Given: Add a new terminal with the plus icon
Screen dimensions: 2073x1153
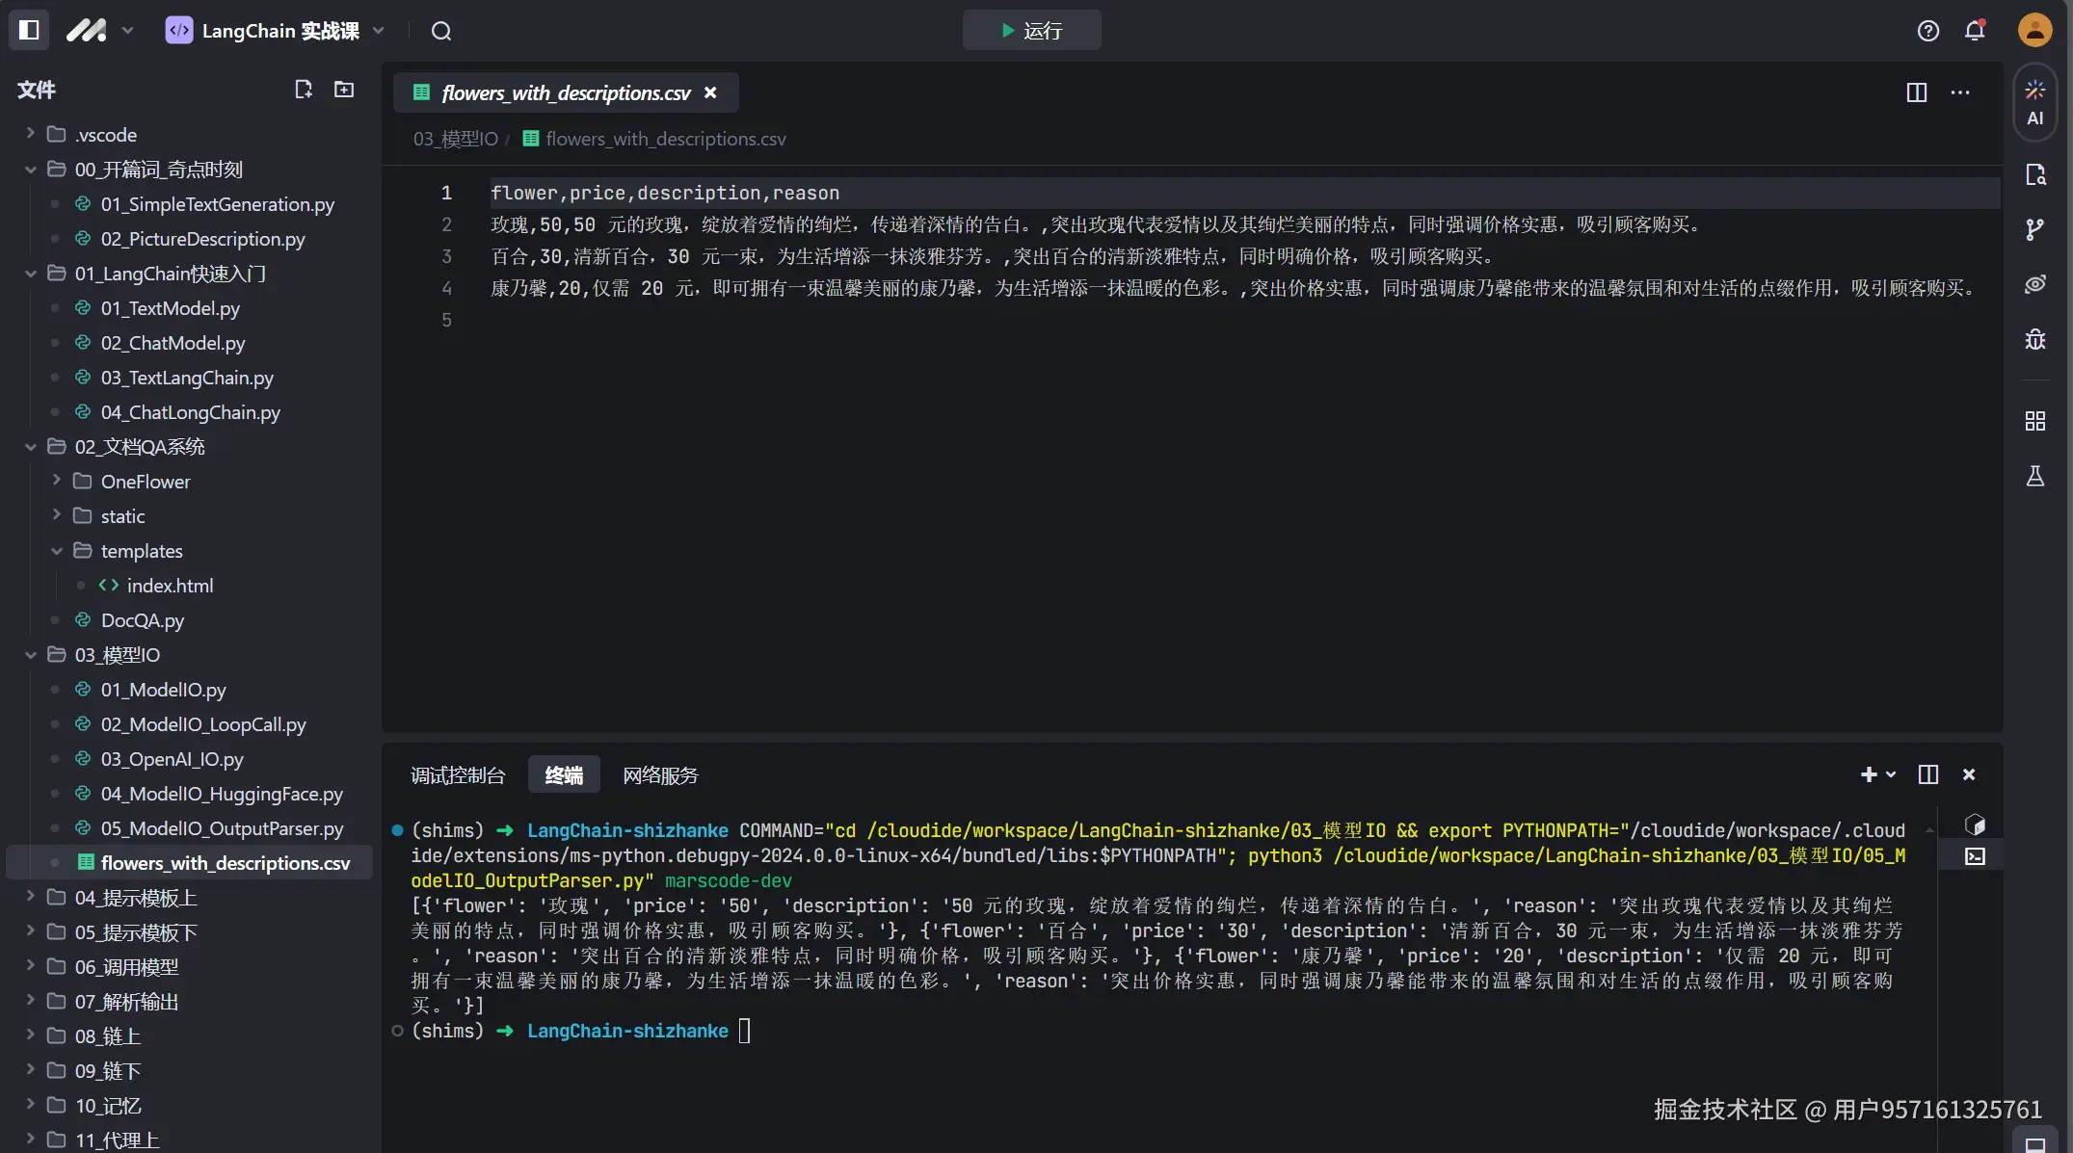Looking at the screenshot, I should click(x=1868, y=774).
